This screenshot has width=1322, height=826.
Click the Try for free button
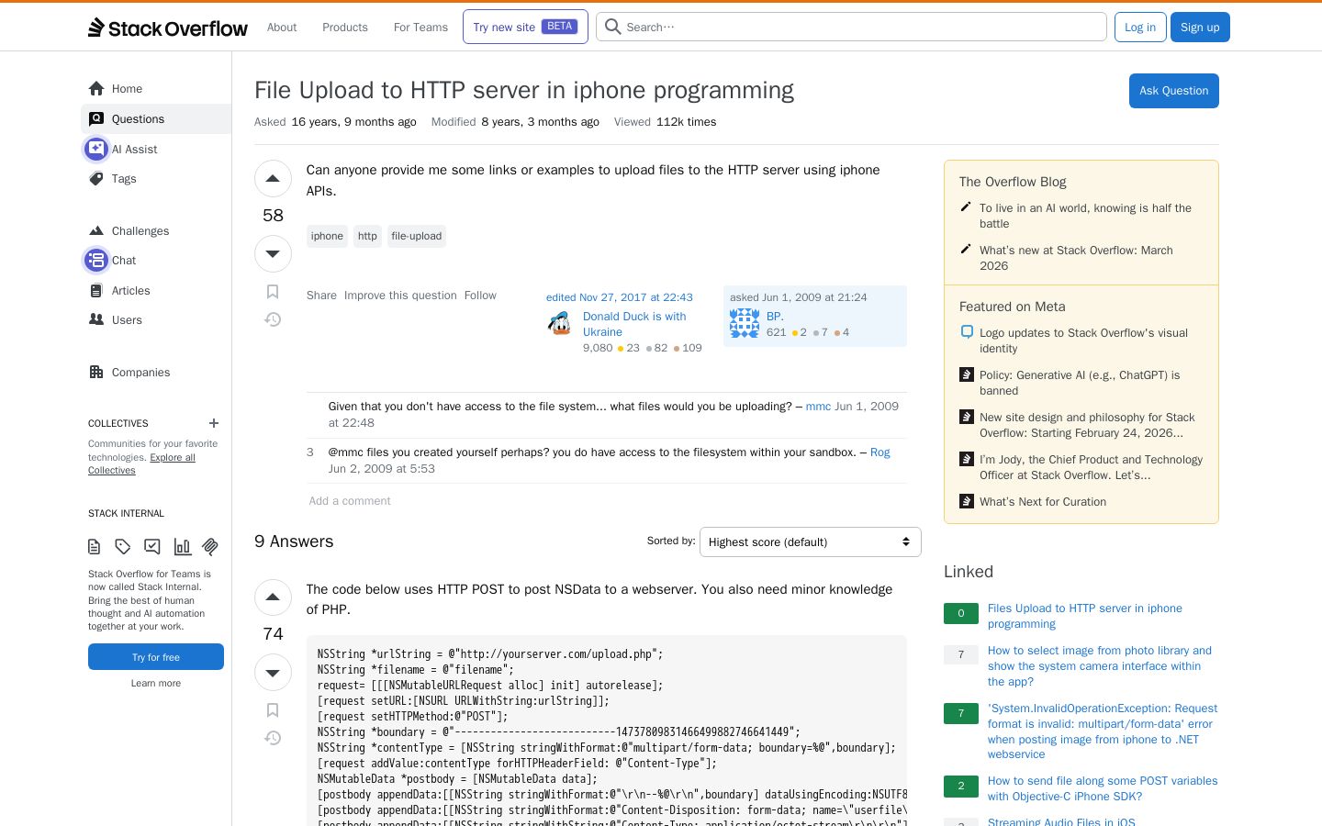pyautogui.click(x=156, y=657)
